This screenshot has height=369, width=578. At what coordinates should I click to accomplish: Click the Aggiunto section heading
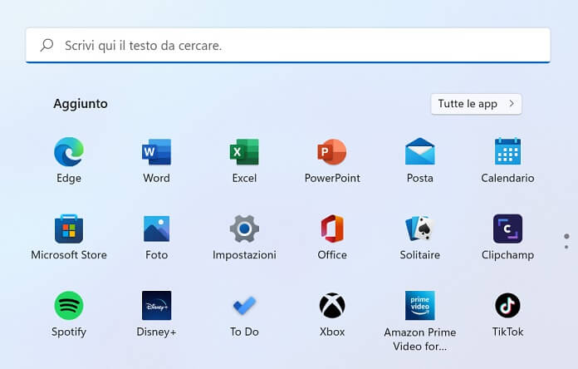[x=81, y=104]
